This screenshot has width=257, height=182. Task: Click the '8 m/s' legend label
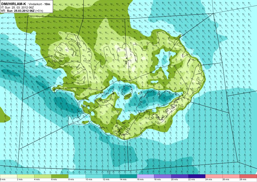(71, 179)
